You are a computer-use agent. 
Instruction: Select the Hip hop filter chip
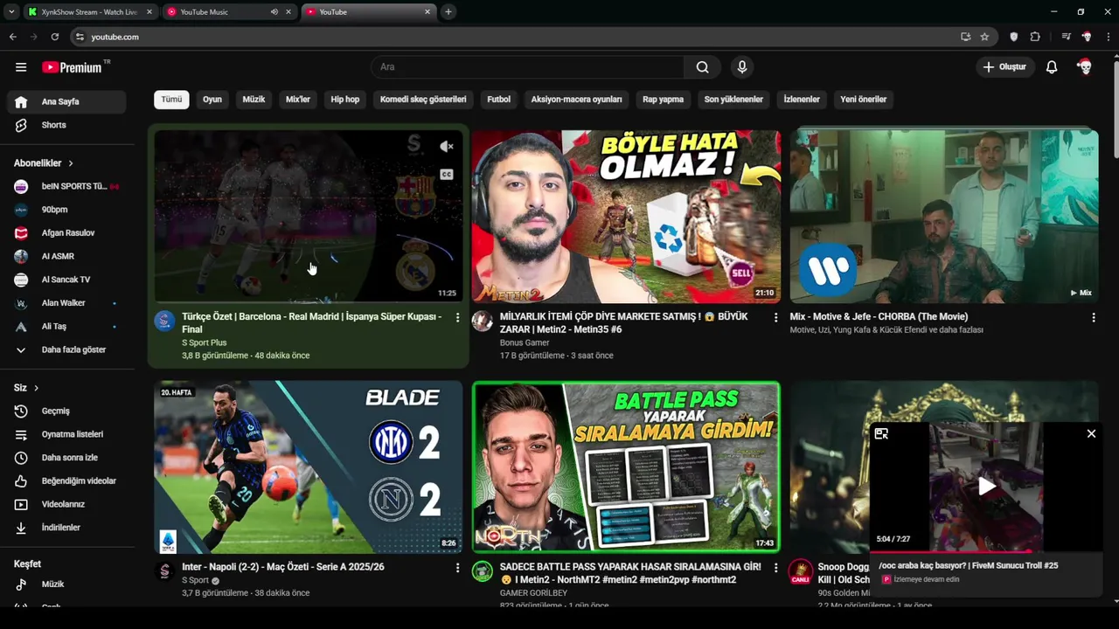[345, 100]
